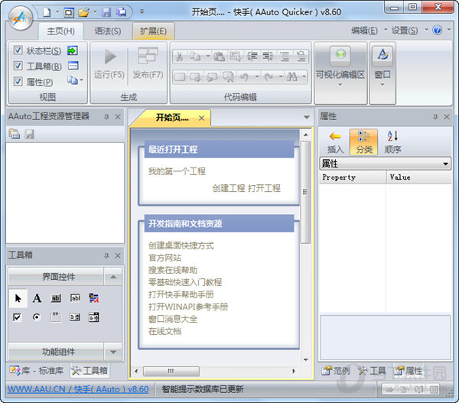Toggle the 分类 categorized view button
Image resolution: width=459 pixels, height=403 pixels.
click(x=364, y=142)
